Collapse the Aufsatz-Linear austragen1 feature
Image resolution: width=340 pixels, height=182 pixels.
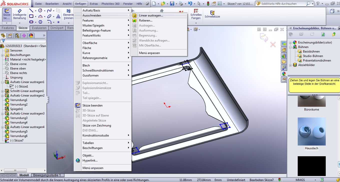point(2,82)
